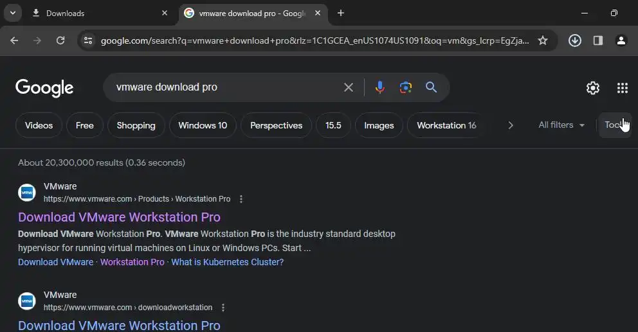The width and height of the screenshot is (638, 332).
Task: Open the tab search dropdown arrow
Action: click(x=13, y=13)
